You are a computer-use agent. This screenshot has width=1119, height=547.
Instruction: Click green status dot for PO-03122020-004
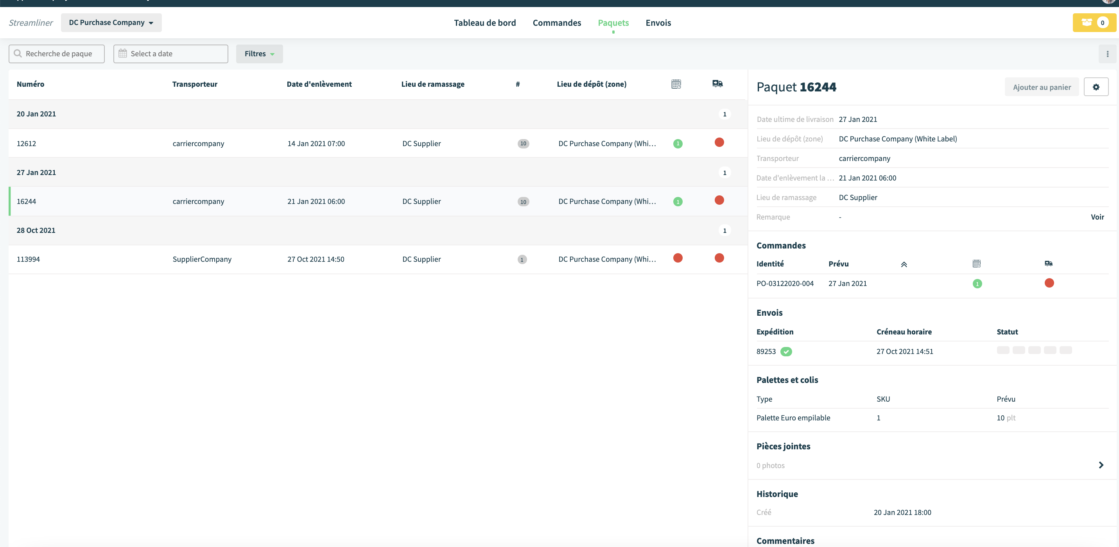click(977, 284)
